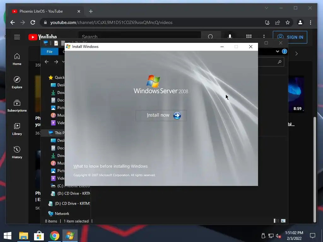
Task: Open Google Chrome from taskbar
Action: (x=54, y=236)
